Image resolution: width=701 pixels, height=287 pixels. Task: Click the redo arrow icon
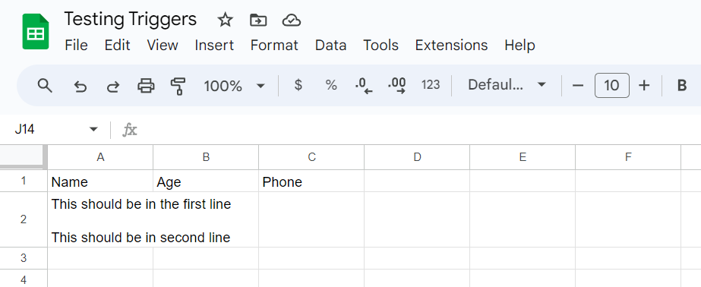pos(112,85)
